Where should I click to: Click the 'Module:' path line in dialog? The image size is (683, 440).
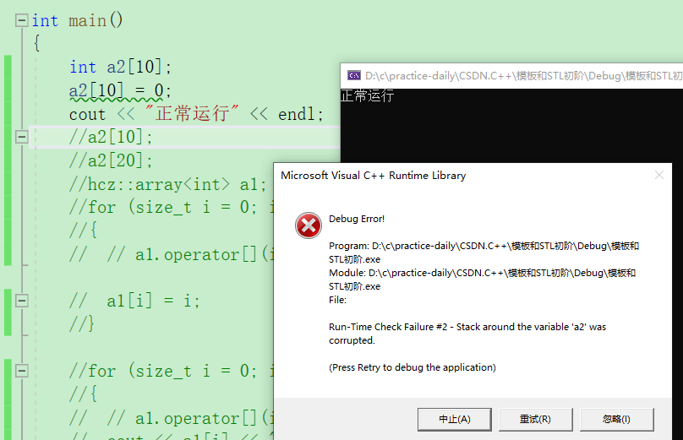(482, 280)
